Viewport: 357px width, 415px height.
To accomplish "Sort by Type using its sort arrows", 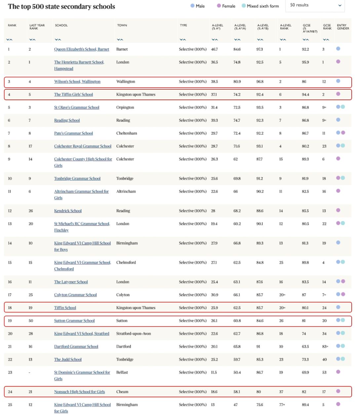I will [183, 40].
